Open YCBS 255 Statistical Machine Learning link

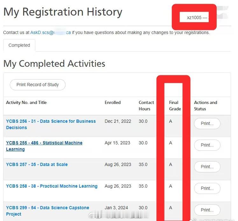44,146
